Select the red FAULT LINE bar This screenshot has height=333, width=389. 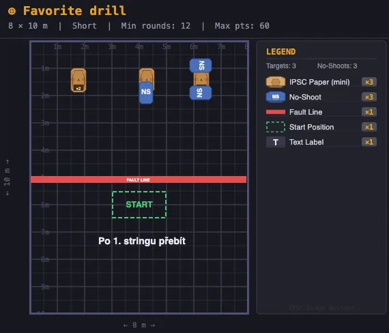[139, 179]
